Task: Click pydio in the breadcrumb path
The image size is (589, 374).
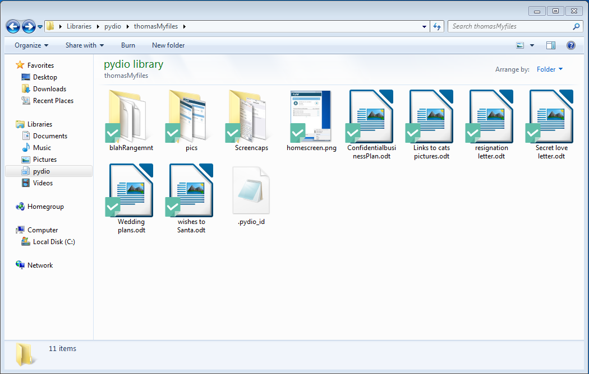Action: 113,26
